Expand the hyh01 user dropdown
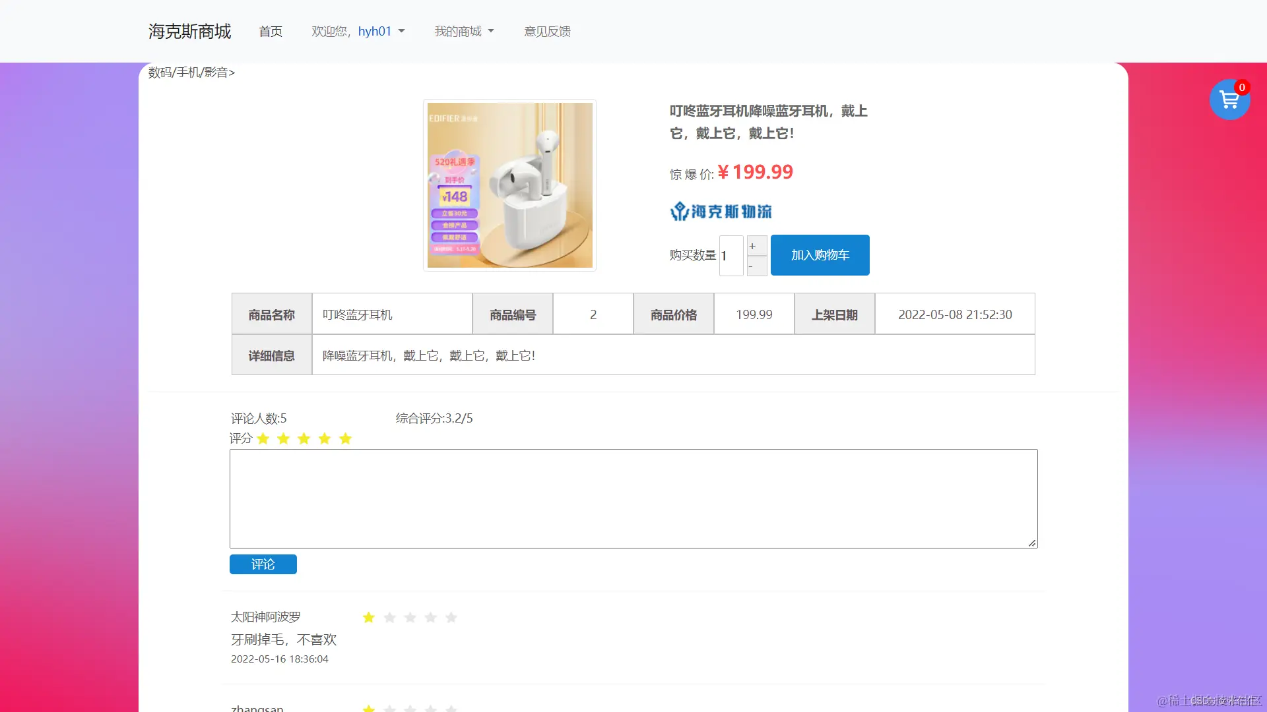The width and height of the screenshot is (1267, 712). click(381, 31)
